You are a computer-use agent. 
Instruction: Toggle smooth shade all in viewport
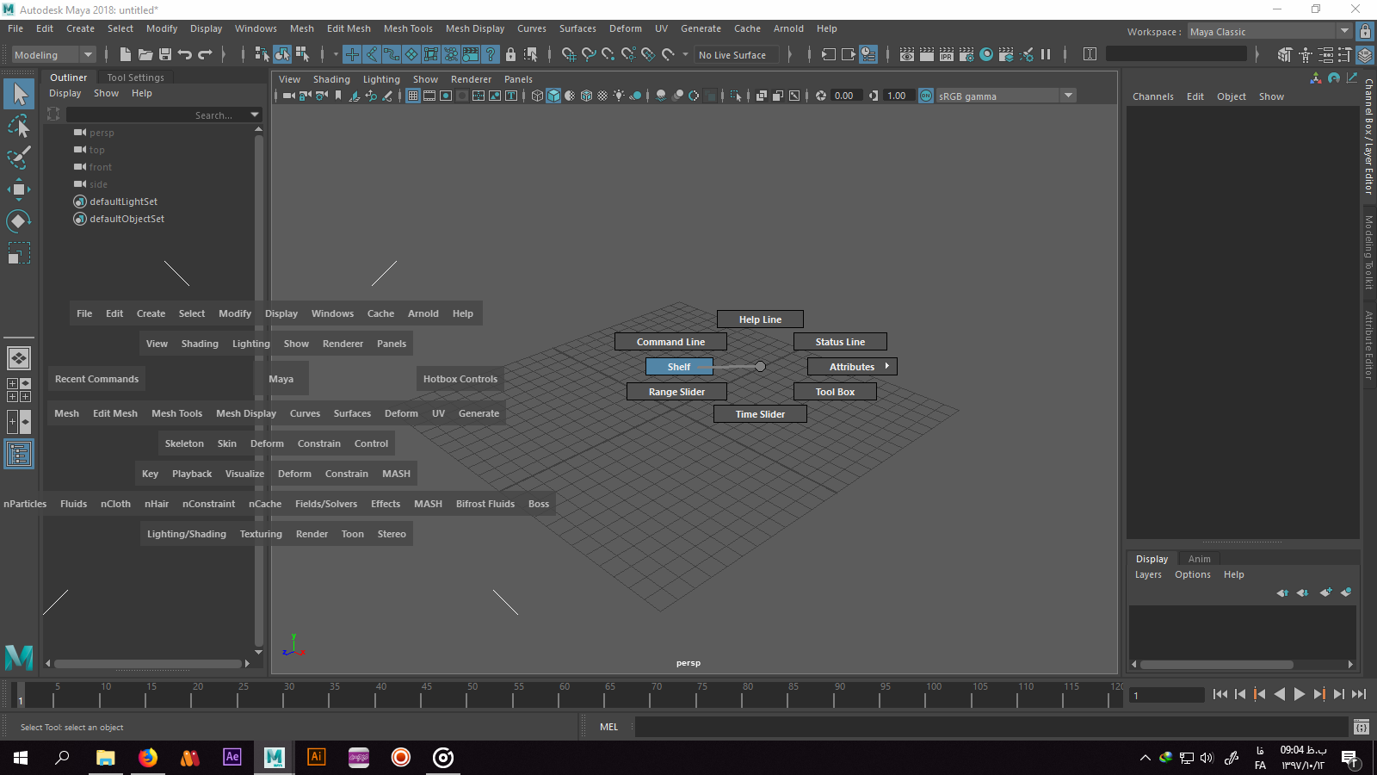553,96
